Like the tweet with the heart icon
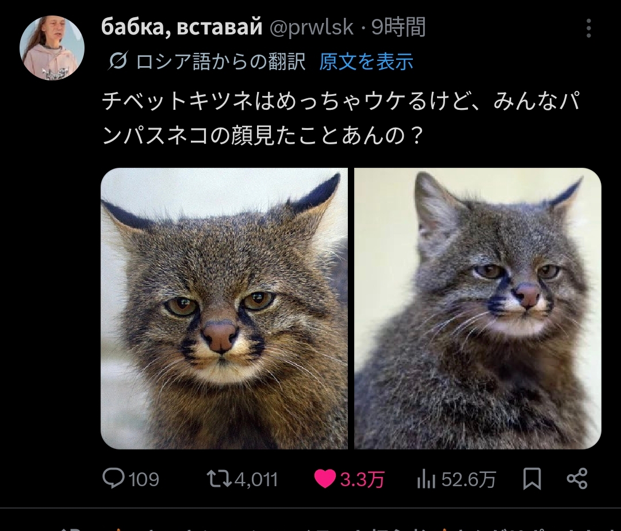 (x=325, y=479)
